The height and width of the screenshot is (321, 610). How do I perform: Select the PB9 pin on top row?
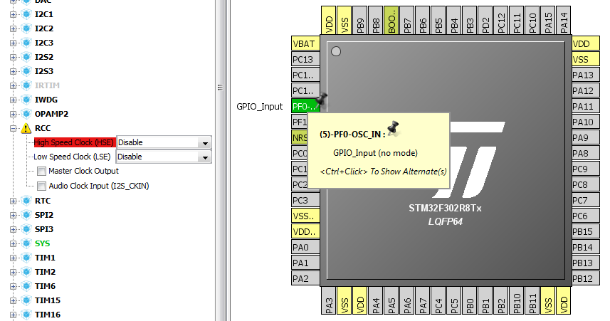tap(360, 20)
